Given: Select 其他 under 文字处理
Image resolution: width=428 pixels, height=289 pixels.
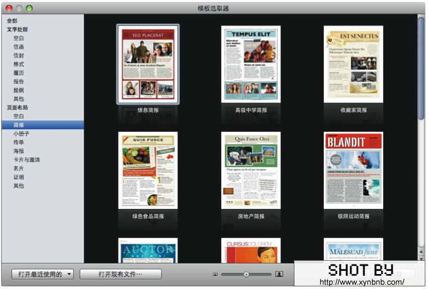Looking at the screenshot, I should pos(19,99).
